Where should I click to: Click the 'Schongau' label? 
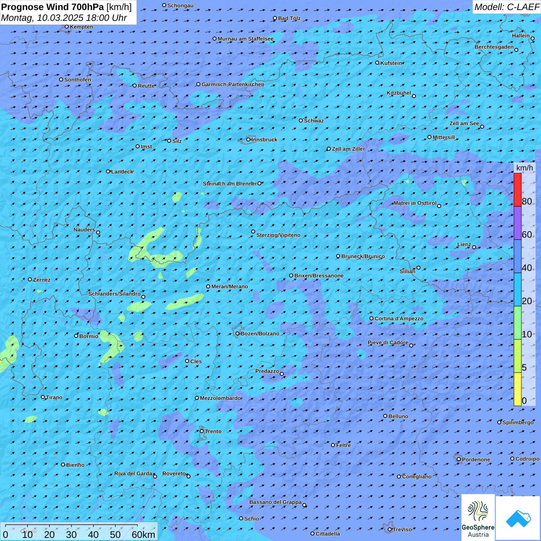[x=180, y=5]
